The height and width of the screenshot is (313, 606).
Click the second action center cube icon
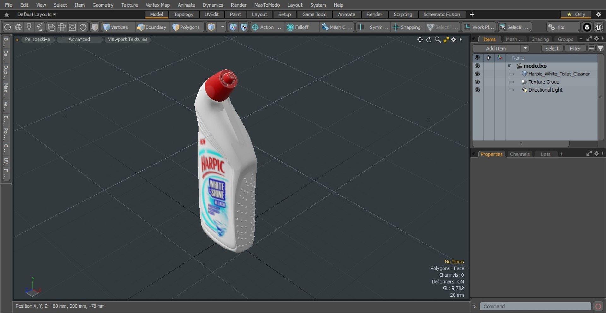(244, 27)
